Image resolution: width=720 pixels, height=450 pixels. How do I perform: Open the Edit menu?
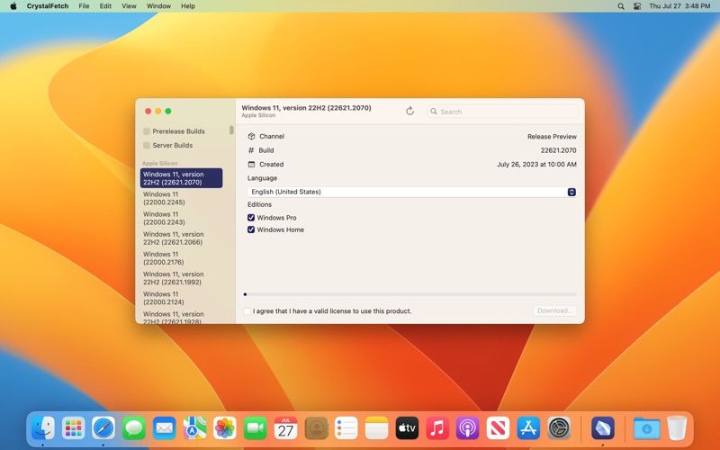[105, 6]
